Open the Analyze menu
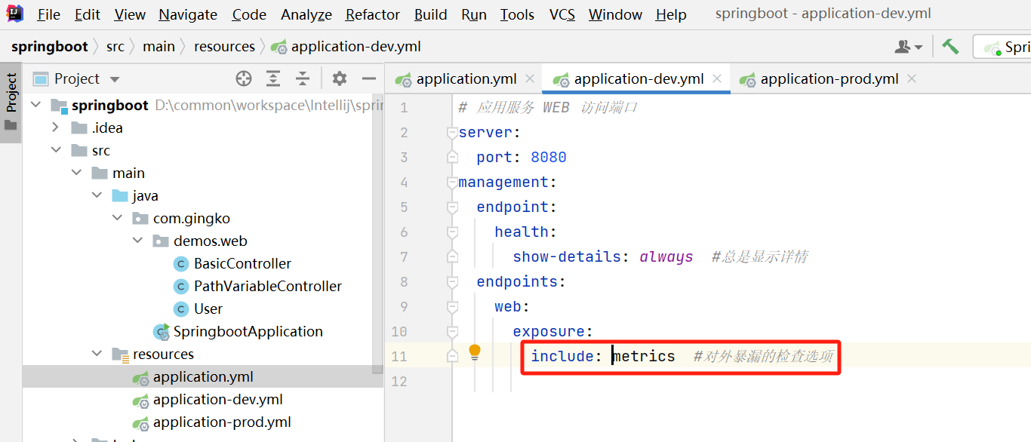This screenshot has height=442, width=1031. 306,14
